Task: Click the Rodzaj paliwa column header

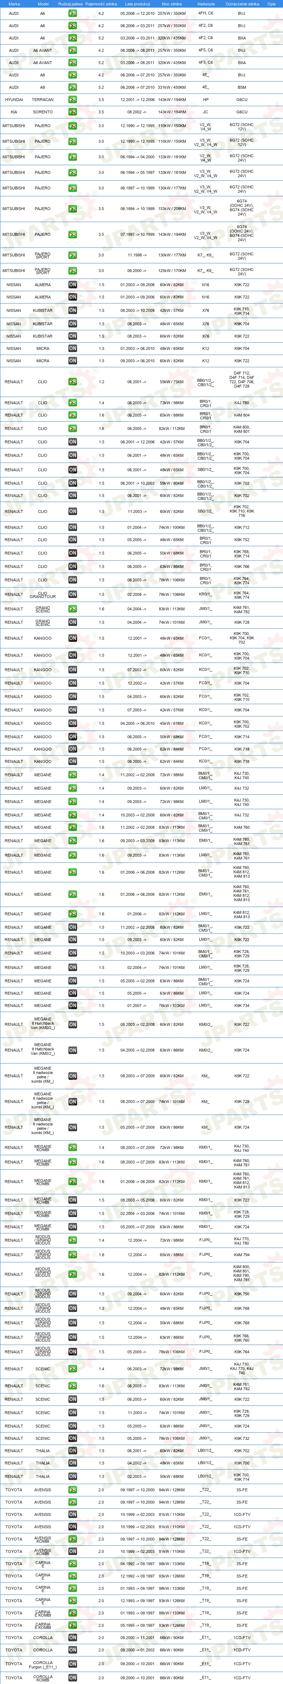Action: point(71,4)
